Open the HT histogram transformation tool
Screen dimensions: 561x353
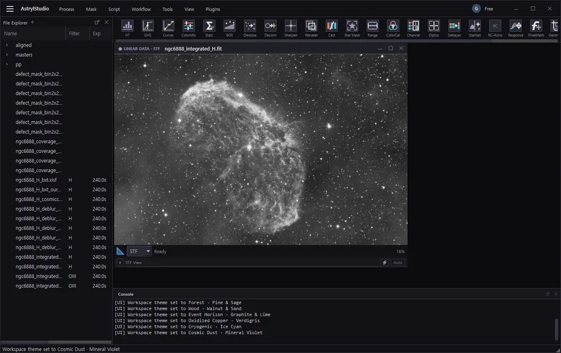(x=127, y=28)
